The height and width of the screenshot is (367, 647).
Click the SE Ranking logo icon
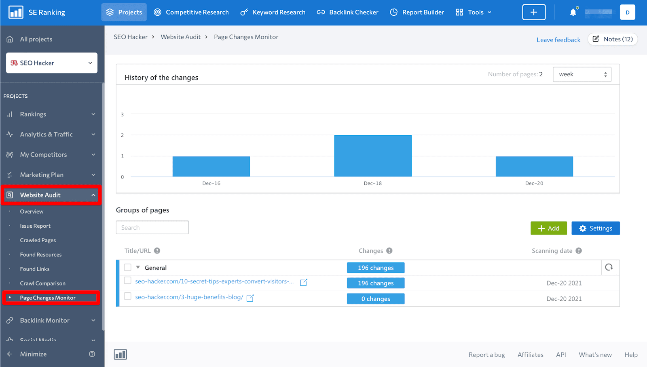16,12
